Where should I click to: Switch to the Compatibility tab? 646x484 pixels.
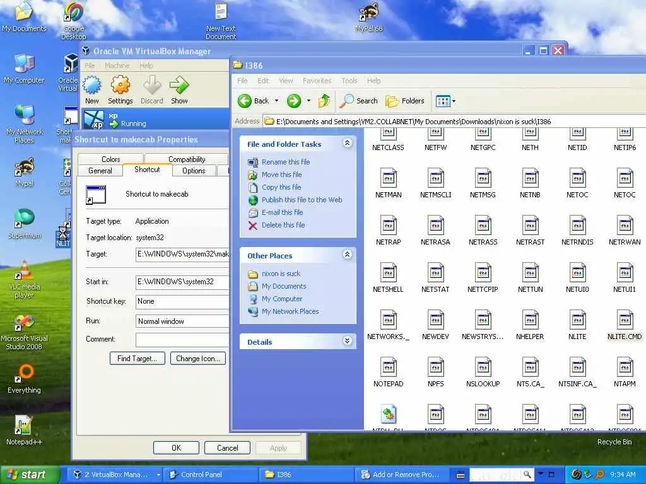[x=187, y=159]
